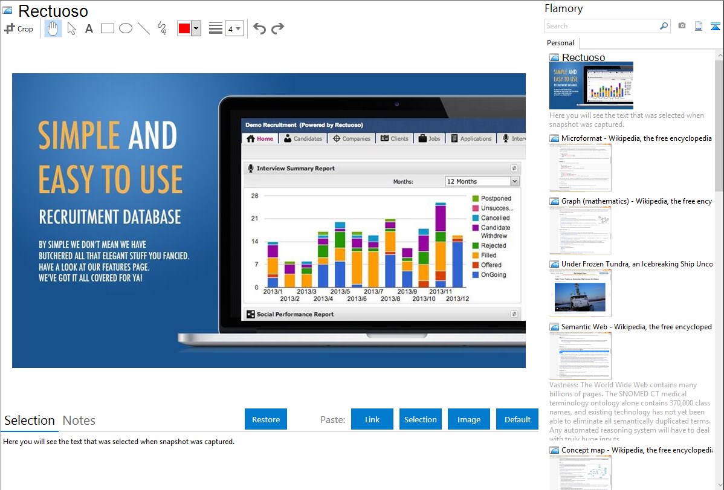Click icon beside Semantic Web title
The height and width of the screenshot is (490, 724).
click(554, 327)
